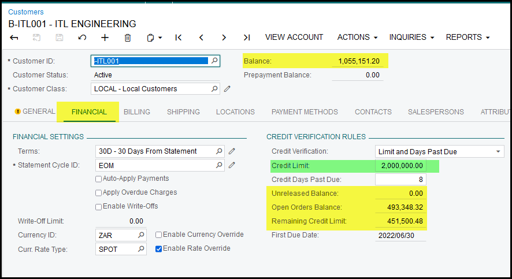Click the View Account button
The height and width of the screenshot is (279, 512).
[294, 38]
